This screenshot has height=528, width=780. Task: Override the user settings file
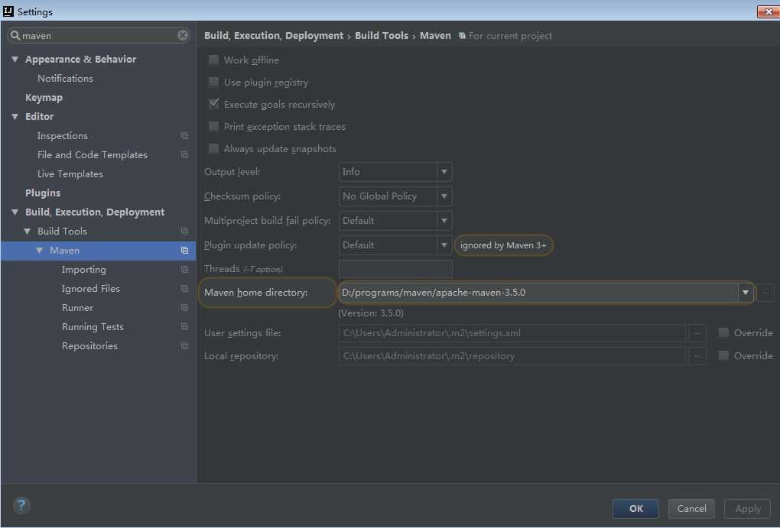click(723, 333)
